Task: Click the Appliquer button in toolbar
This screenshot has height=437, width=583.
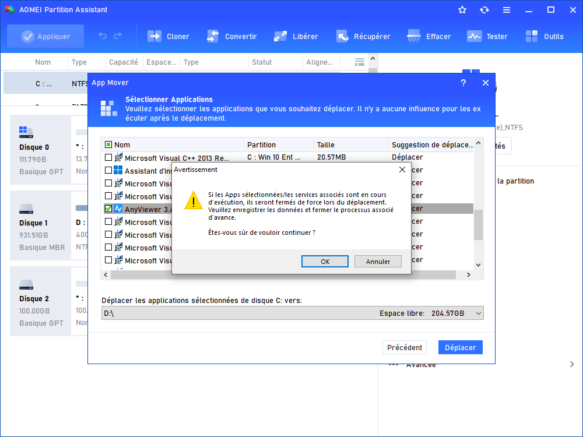Action: 45,36
